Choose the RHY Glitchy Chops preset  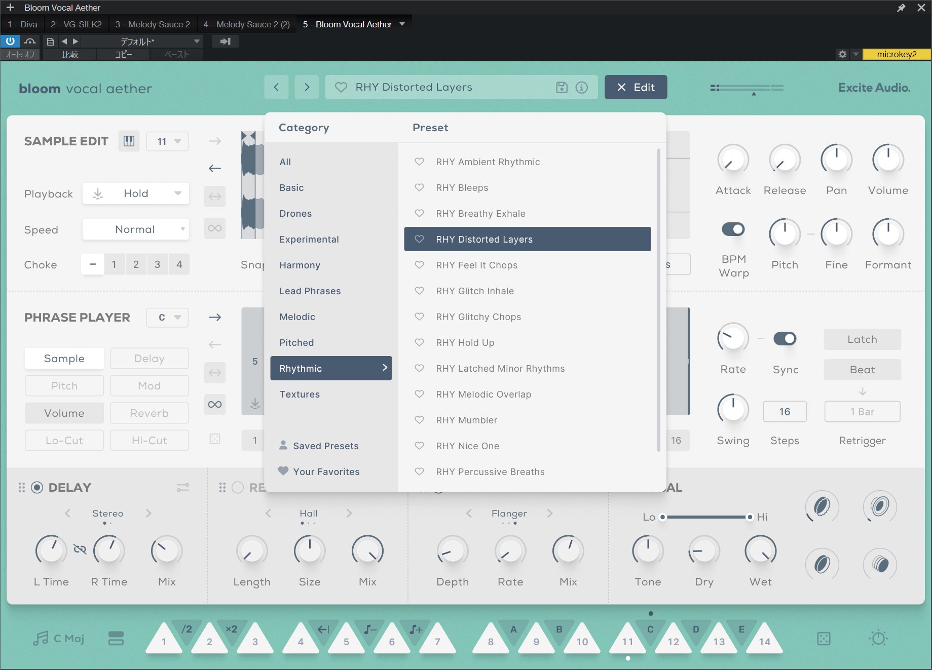(478, 317)
